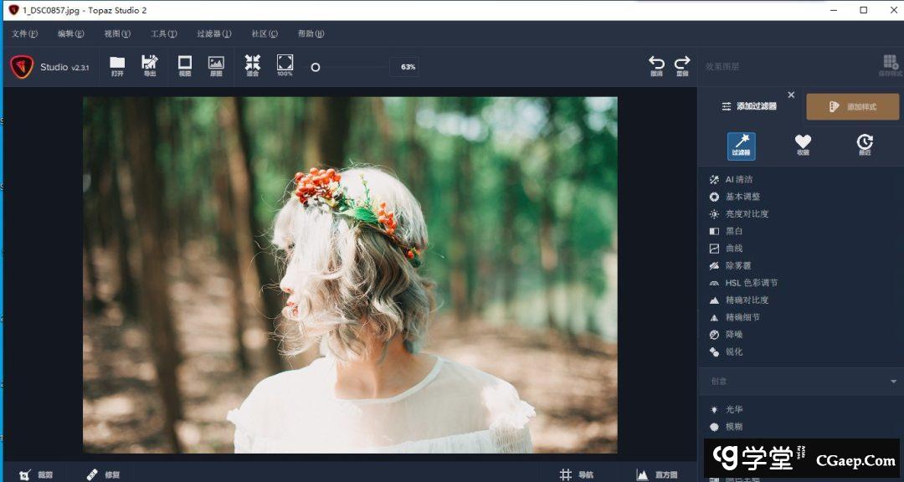Open the 文件 (File) menu
Image resolution: width=904 pixels, height=482 pixels.
[x=24, y=34]
